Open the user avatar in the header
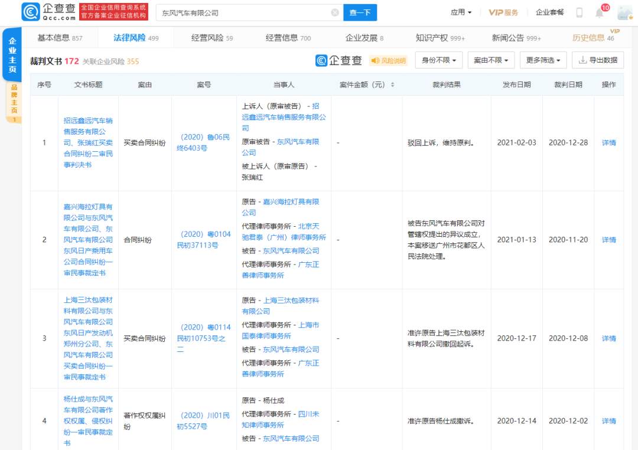This screenshot has height=450, width=638. tap(625, 12)
